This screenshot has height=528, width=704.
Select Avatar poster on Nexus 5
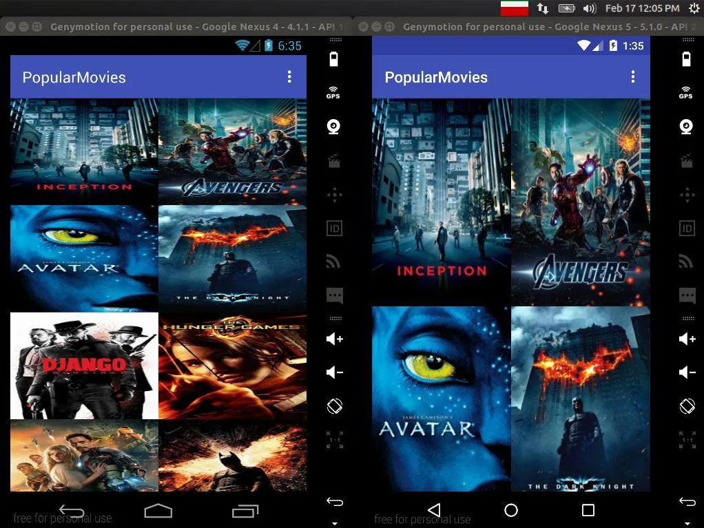[x=442, y=399]
